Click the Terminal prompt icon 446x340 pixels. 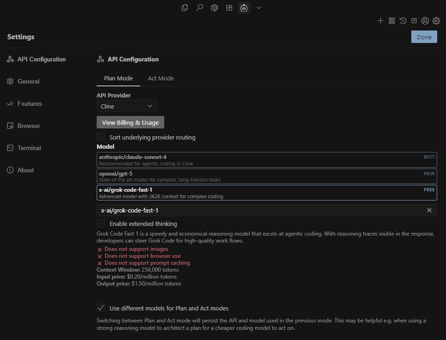click(x=10, y=148)
